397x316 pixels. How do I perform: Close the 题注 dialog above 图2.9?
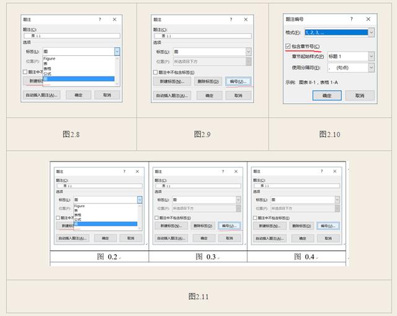[246, 19]
